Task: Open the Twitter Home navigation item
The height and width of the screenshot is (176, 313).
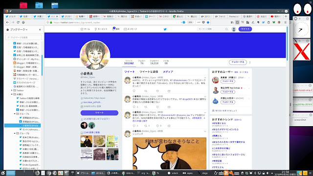Action: [x=85, y=29]
